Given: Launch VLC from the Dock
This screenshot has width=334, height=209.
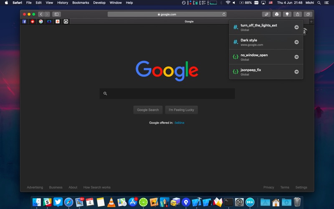Looking at the screenshot, I should coord(111,202).
